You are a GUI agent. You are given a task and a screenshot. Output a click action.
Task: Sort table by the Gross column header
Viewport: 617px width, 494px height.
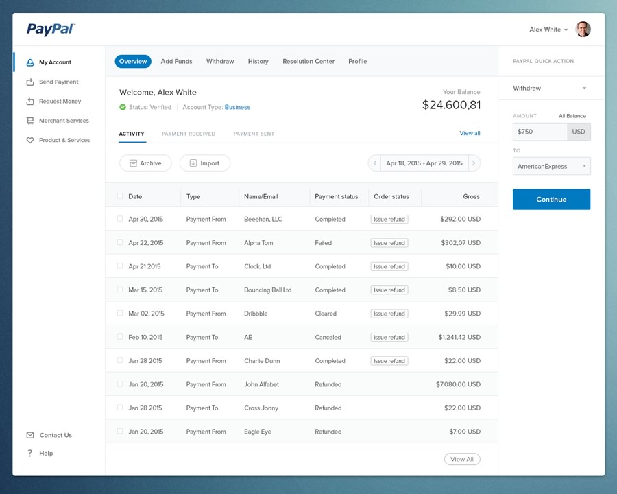coord(471,196)
